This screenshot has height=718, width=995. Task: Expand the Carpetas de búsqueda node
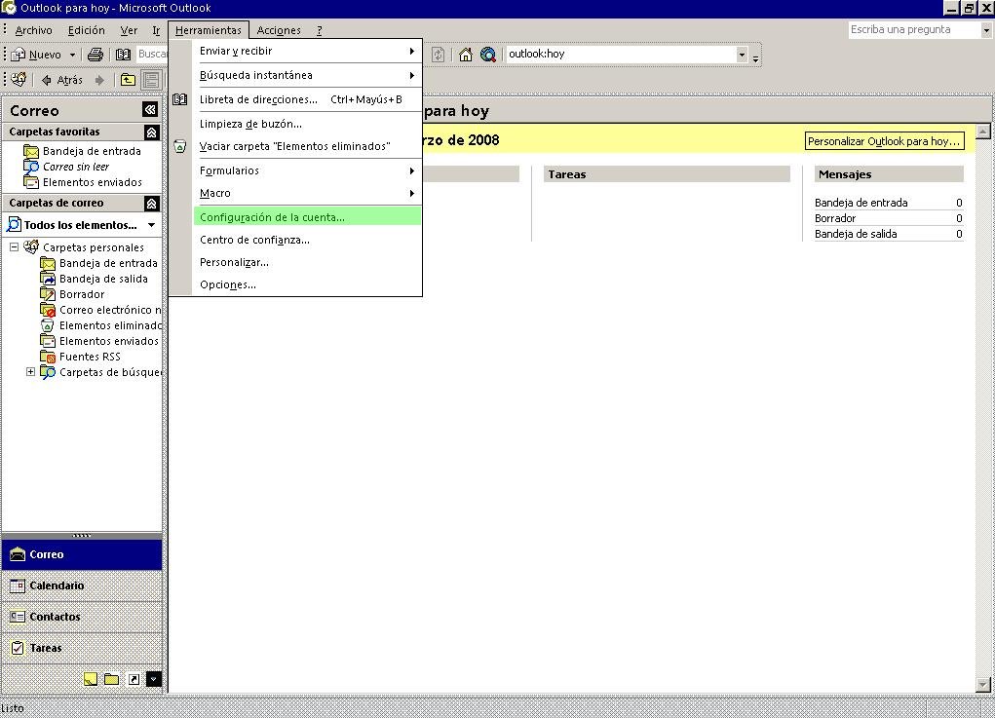pos(30,372)
